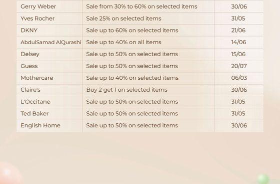Click the Gerry Weber brand name
This screenshot has height=184, width=280.
pos(38,7)
